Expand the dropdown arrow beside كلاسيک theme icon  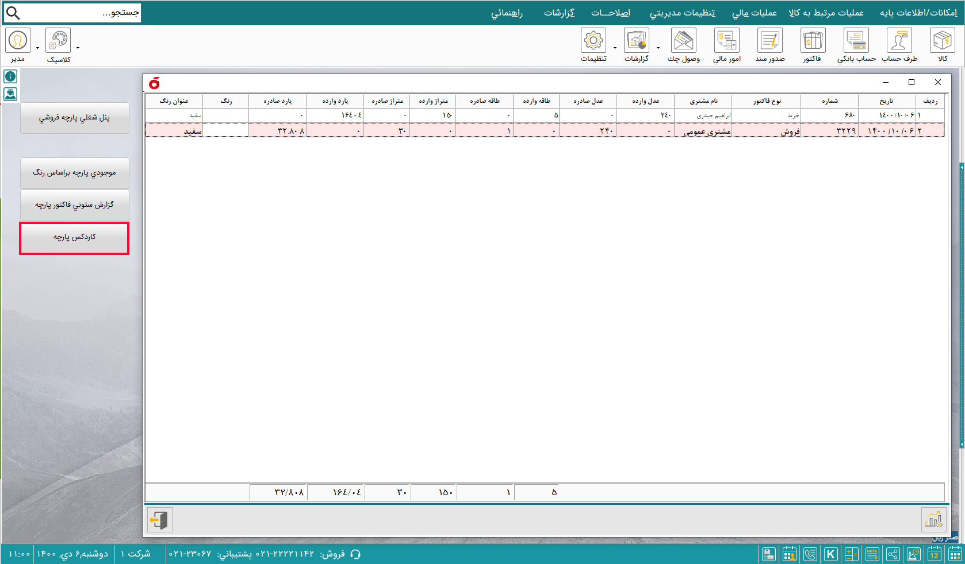tap(78, 48)
